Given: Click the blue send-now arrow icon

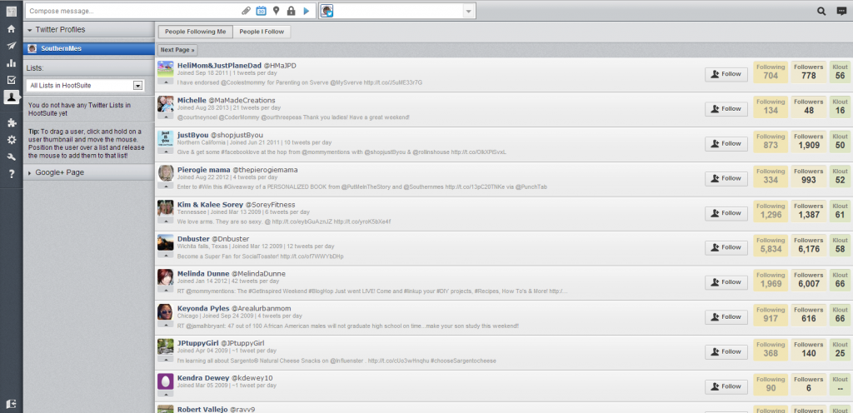Looking at the screenshot, I should tap(307, 11).
